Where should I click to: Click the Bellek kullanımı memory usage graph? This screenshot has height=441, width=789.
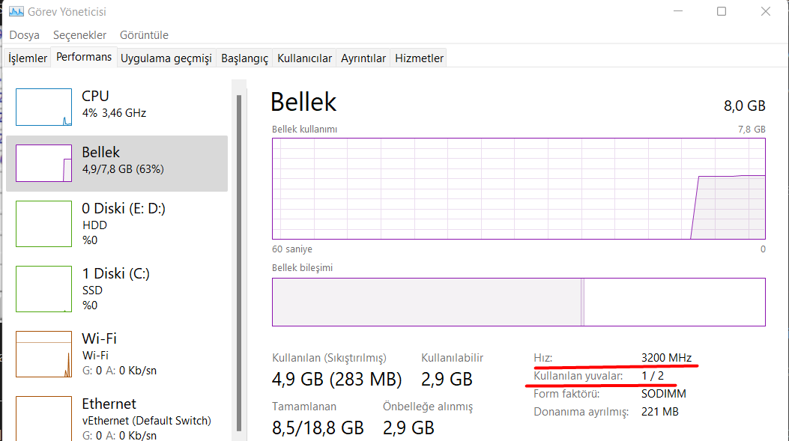(519, 189)
